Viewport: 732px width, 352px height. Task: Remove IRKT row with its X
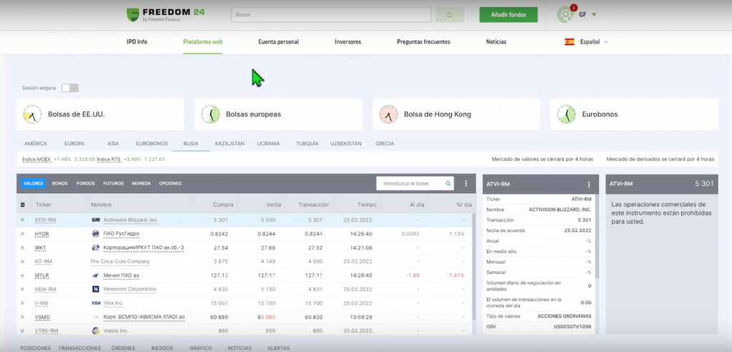click(x=22, y=248)
